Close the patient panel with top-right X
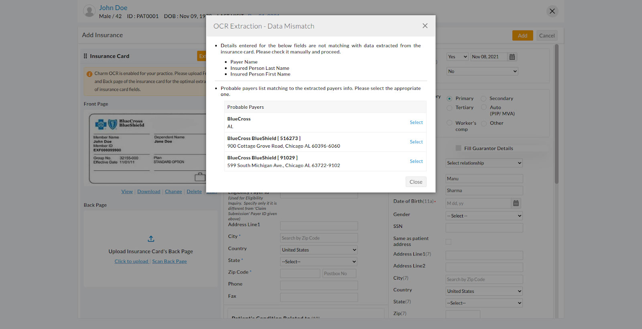 552,11
